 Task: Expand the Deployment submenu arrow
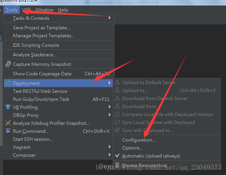110,83
